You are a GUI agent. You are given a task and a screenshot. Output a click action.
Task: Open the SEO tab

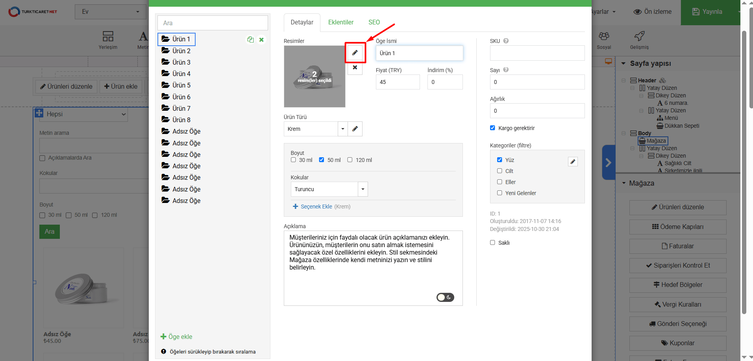pyautogui.click(x=374, y=22)
